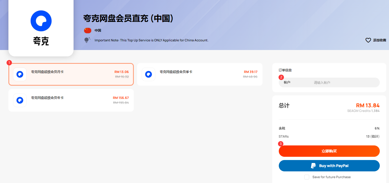Click the 含税 label

282,128
